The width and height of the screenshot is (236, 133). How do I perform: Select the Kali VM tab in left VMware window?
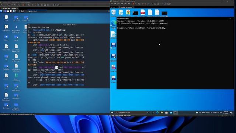coord(9,8)
